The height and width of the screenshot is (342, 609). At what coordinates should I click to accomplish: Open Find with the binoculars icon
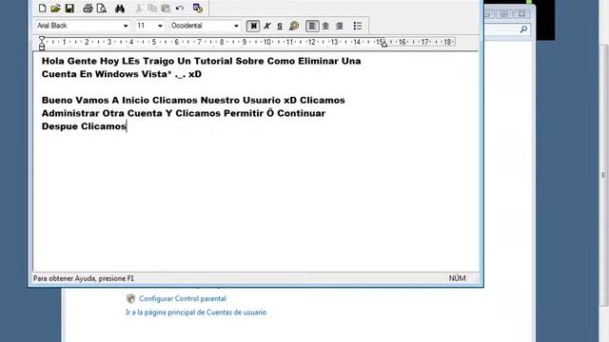120,9
